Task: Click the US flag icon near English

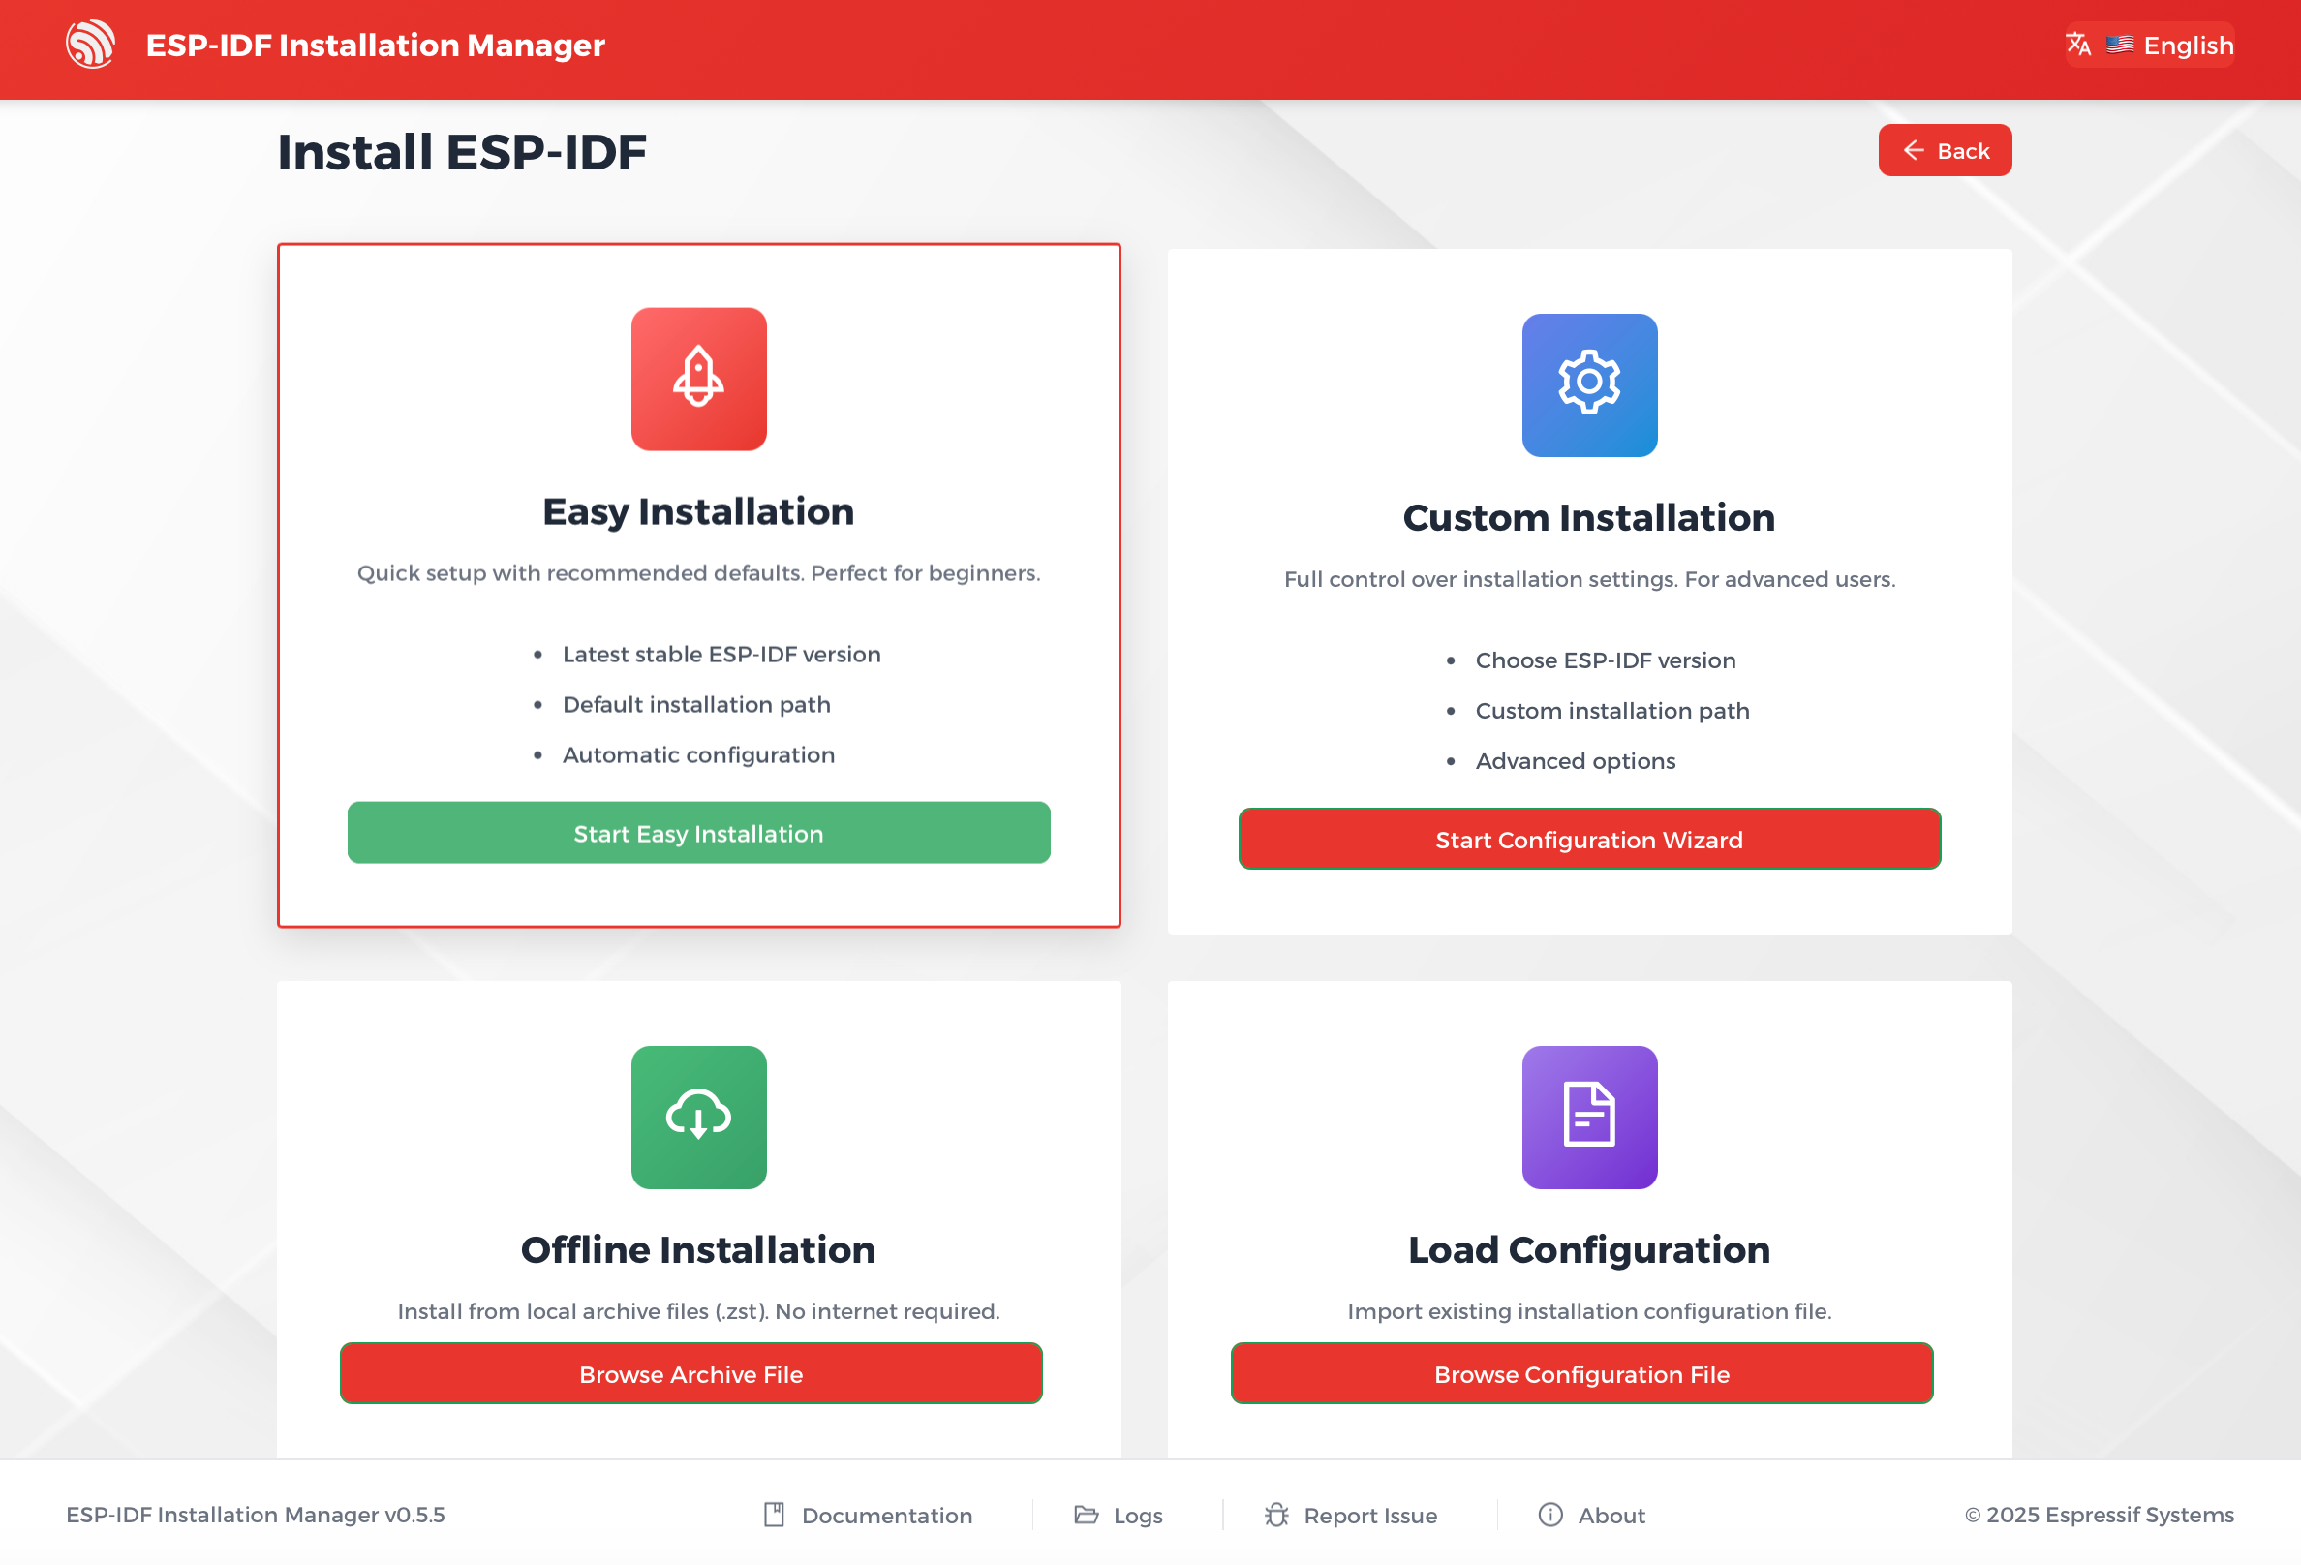Action: (2119, 44)
